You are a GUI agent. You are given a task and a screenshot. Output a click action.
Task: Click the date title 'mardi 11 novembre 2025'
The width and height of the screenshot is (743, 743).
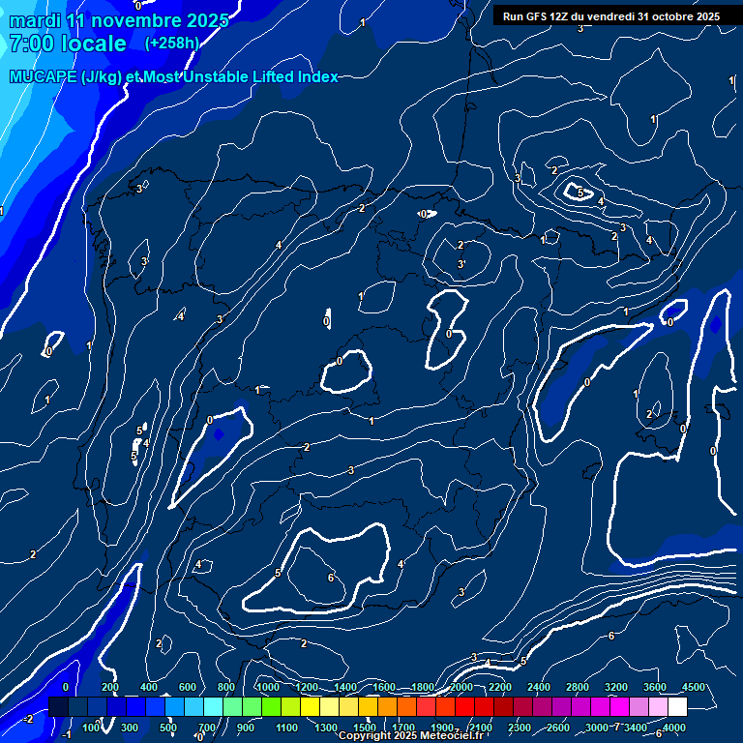point(119,20)
